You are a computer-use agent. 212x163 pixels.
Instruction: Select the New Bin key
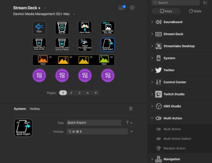[x=62, y=28]
